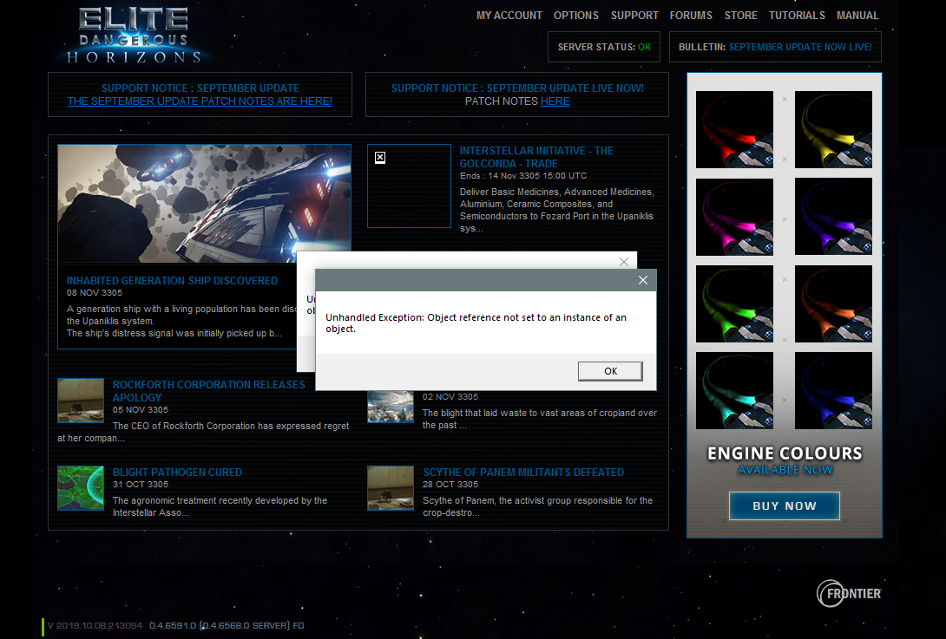
Task: Click the 'Unhandled Exception' error message text
Action: tap(476, 323)
